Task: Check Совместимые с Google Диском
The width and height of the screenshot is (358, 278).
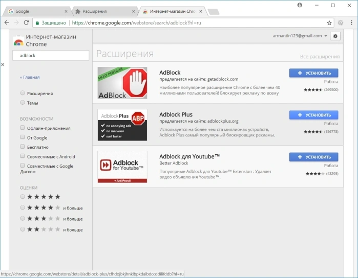Action: pos(23,166)
